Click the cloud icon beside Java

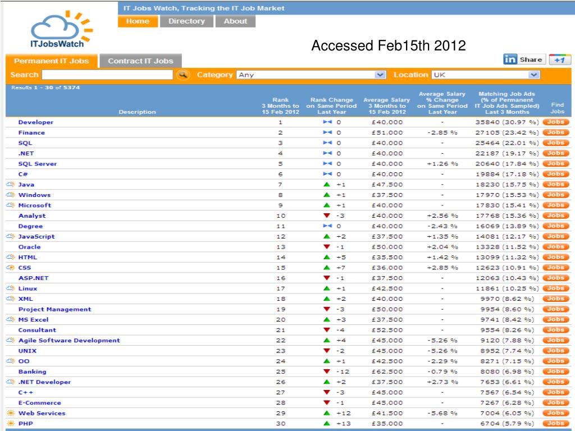click(x=11, y=184)
